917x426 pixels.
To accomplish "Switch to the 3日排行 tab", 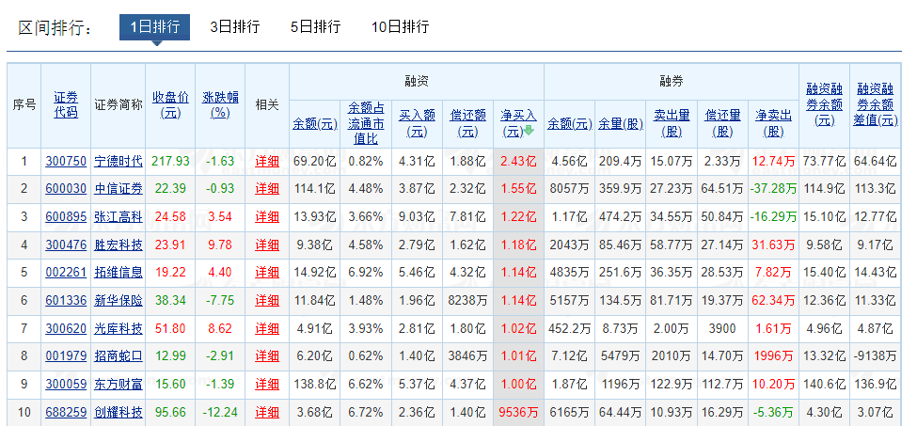I will pos(234,27).
